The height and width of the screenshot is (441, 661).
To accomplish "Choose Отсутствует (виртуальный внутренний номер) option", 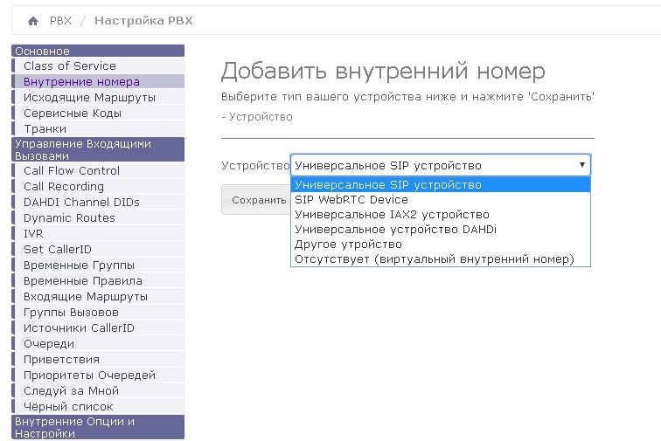I will (441, 259).
